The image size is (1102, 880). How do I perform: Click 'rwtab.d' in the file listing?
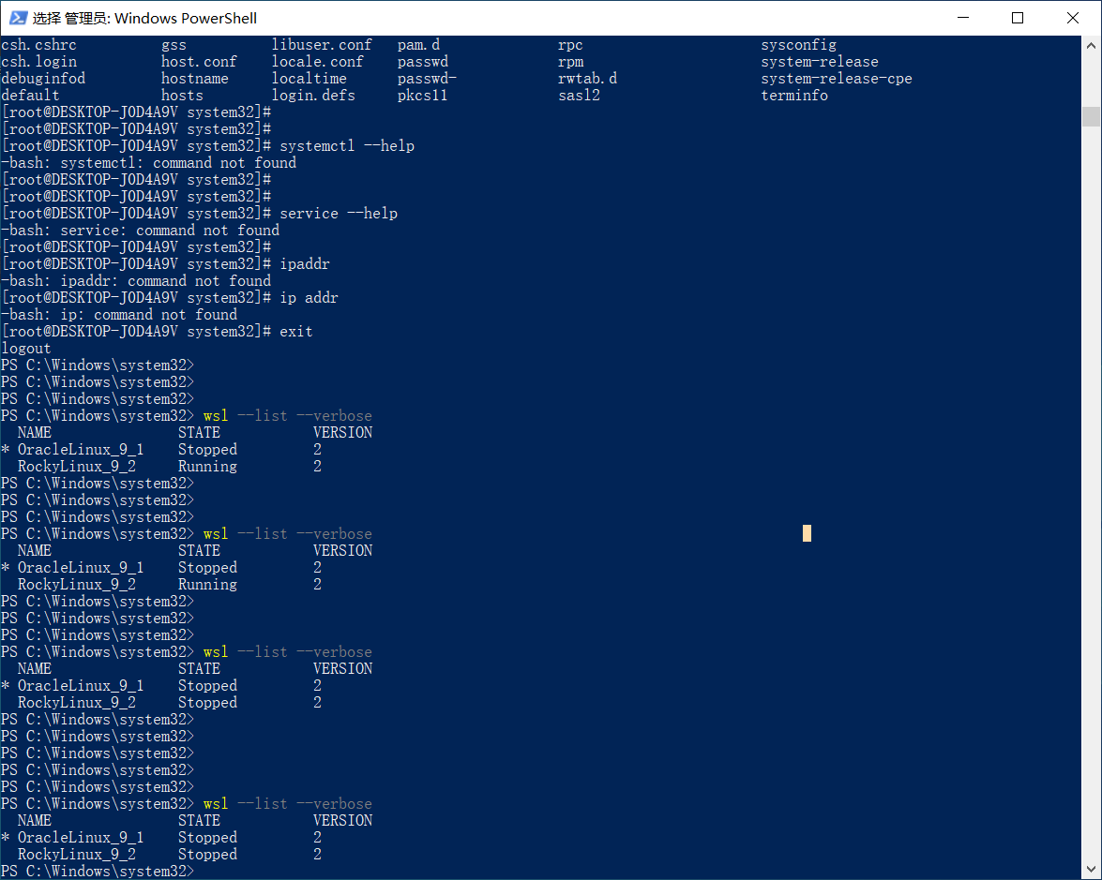click(x=587, y=79)
